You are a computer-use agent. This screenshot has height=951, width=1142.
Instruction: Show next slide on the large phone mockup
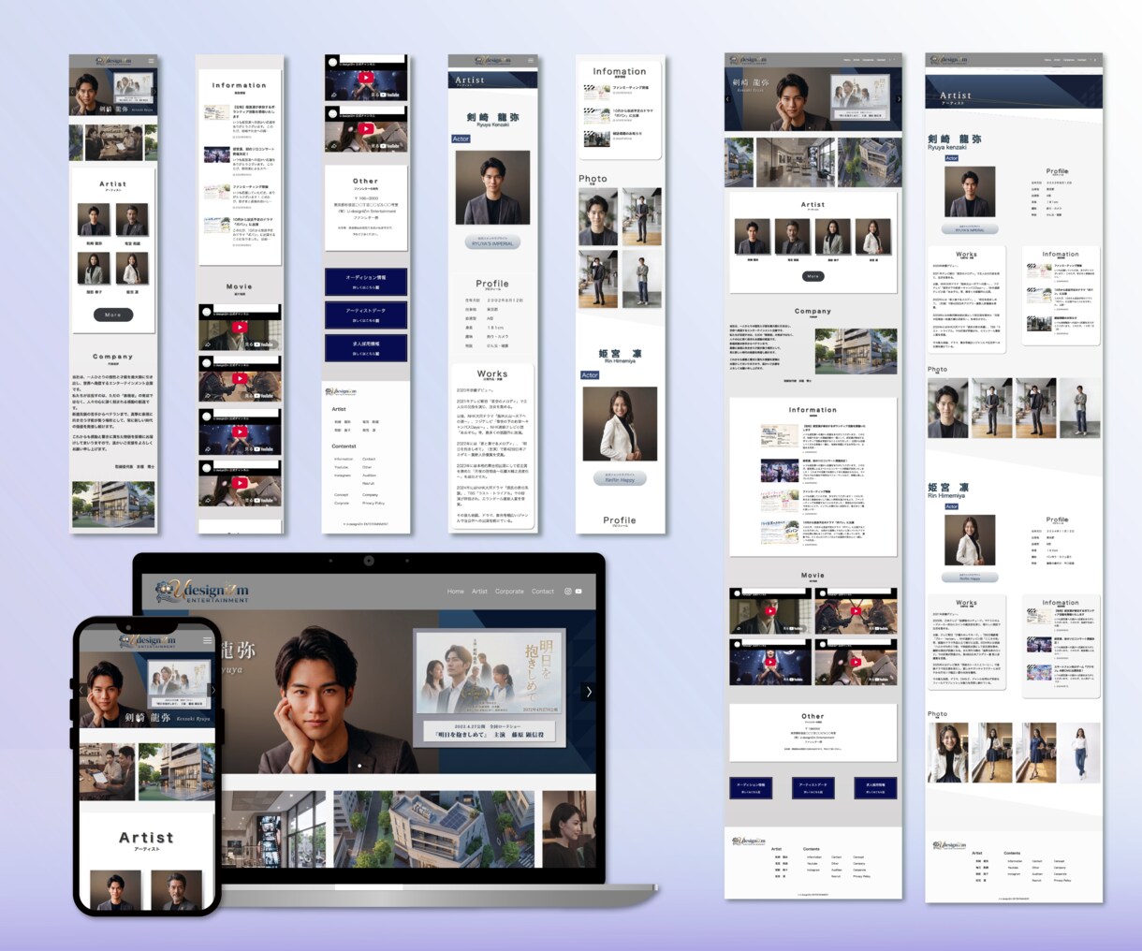tap(211, 691)
